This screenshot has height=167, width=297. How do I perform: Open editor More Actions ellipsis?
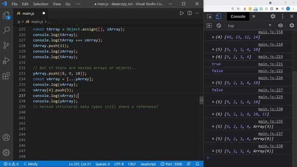[197, 13]
